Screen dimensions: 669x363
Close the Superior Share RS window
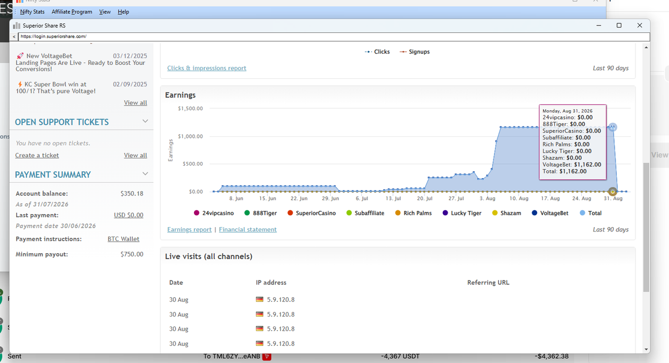pyautogui.click(x=639, y=26)
